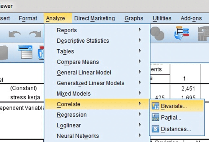
Task: Click the gray overlapping circles toolbar icon
Action: (x=157, y=33)
